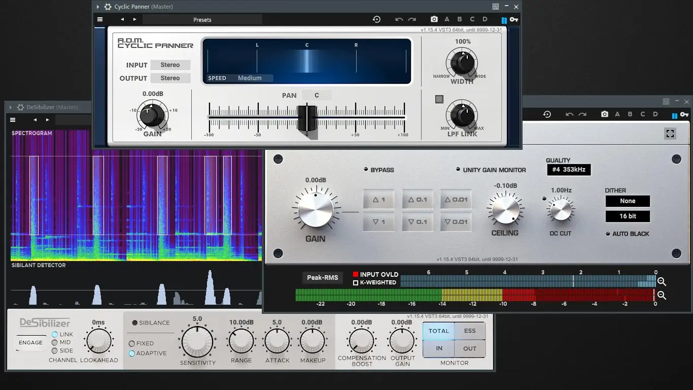Open the QUALITY #4 353kHz selector
The height and width of the screenshot is (390, 693).
569,170
